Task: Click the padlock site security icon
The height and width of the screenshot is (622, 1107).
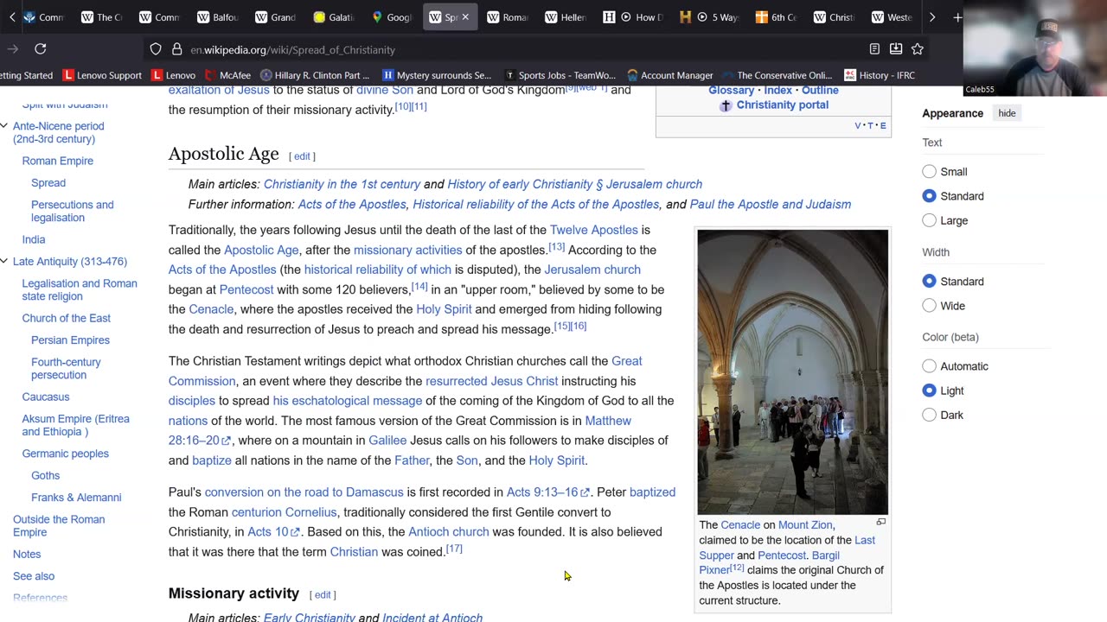Action: point(176,49)
